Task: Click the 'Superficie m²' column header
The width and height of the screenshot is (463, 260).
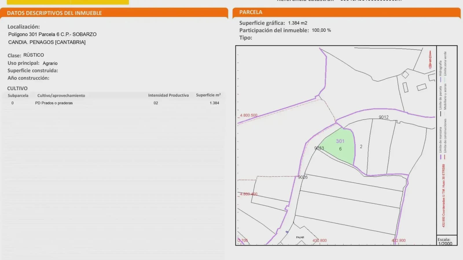Action: pos(208,95)
